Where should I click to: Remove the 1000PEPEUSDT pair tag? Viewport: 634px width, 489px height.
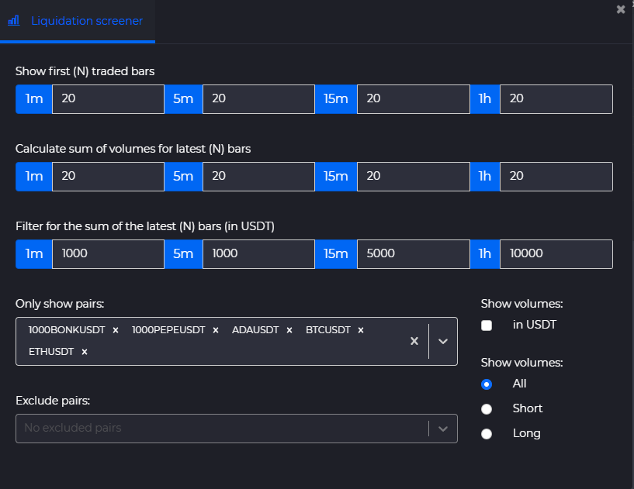click(x=216, y=330)
